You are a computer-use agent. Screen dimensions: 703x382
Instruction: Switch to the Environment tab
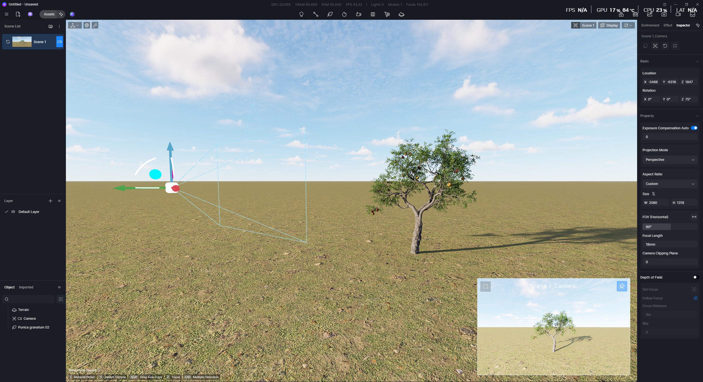click(x=650, y=25)
